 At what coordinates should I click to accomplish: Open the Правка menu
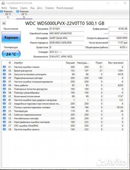(14, 8)
